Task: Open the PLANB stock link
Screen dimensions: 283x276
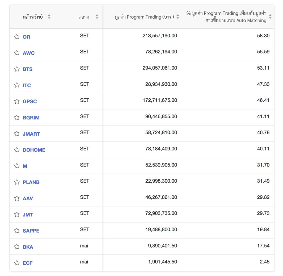Action: coord(31,182)
